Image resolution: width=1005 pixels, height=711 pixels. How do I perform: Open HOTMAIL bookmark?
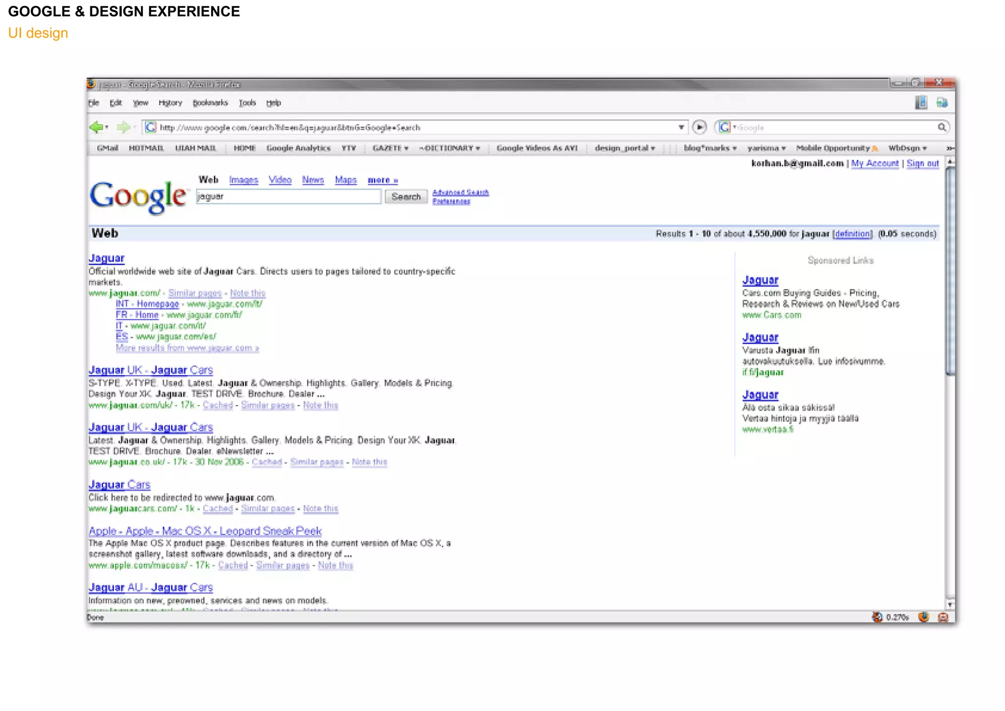click(146, 148)
